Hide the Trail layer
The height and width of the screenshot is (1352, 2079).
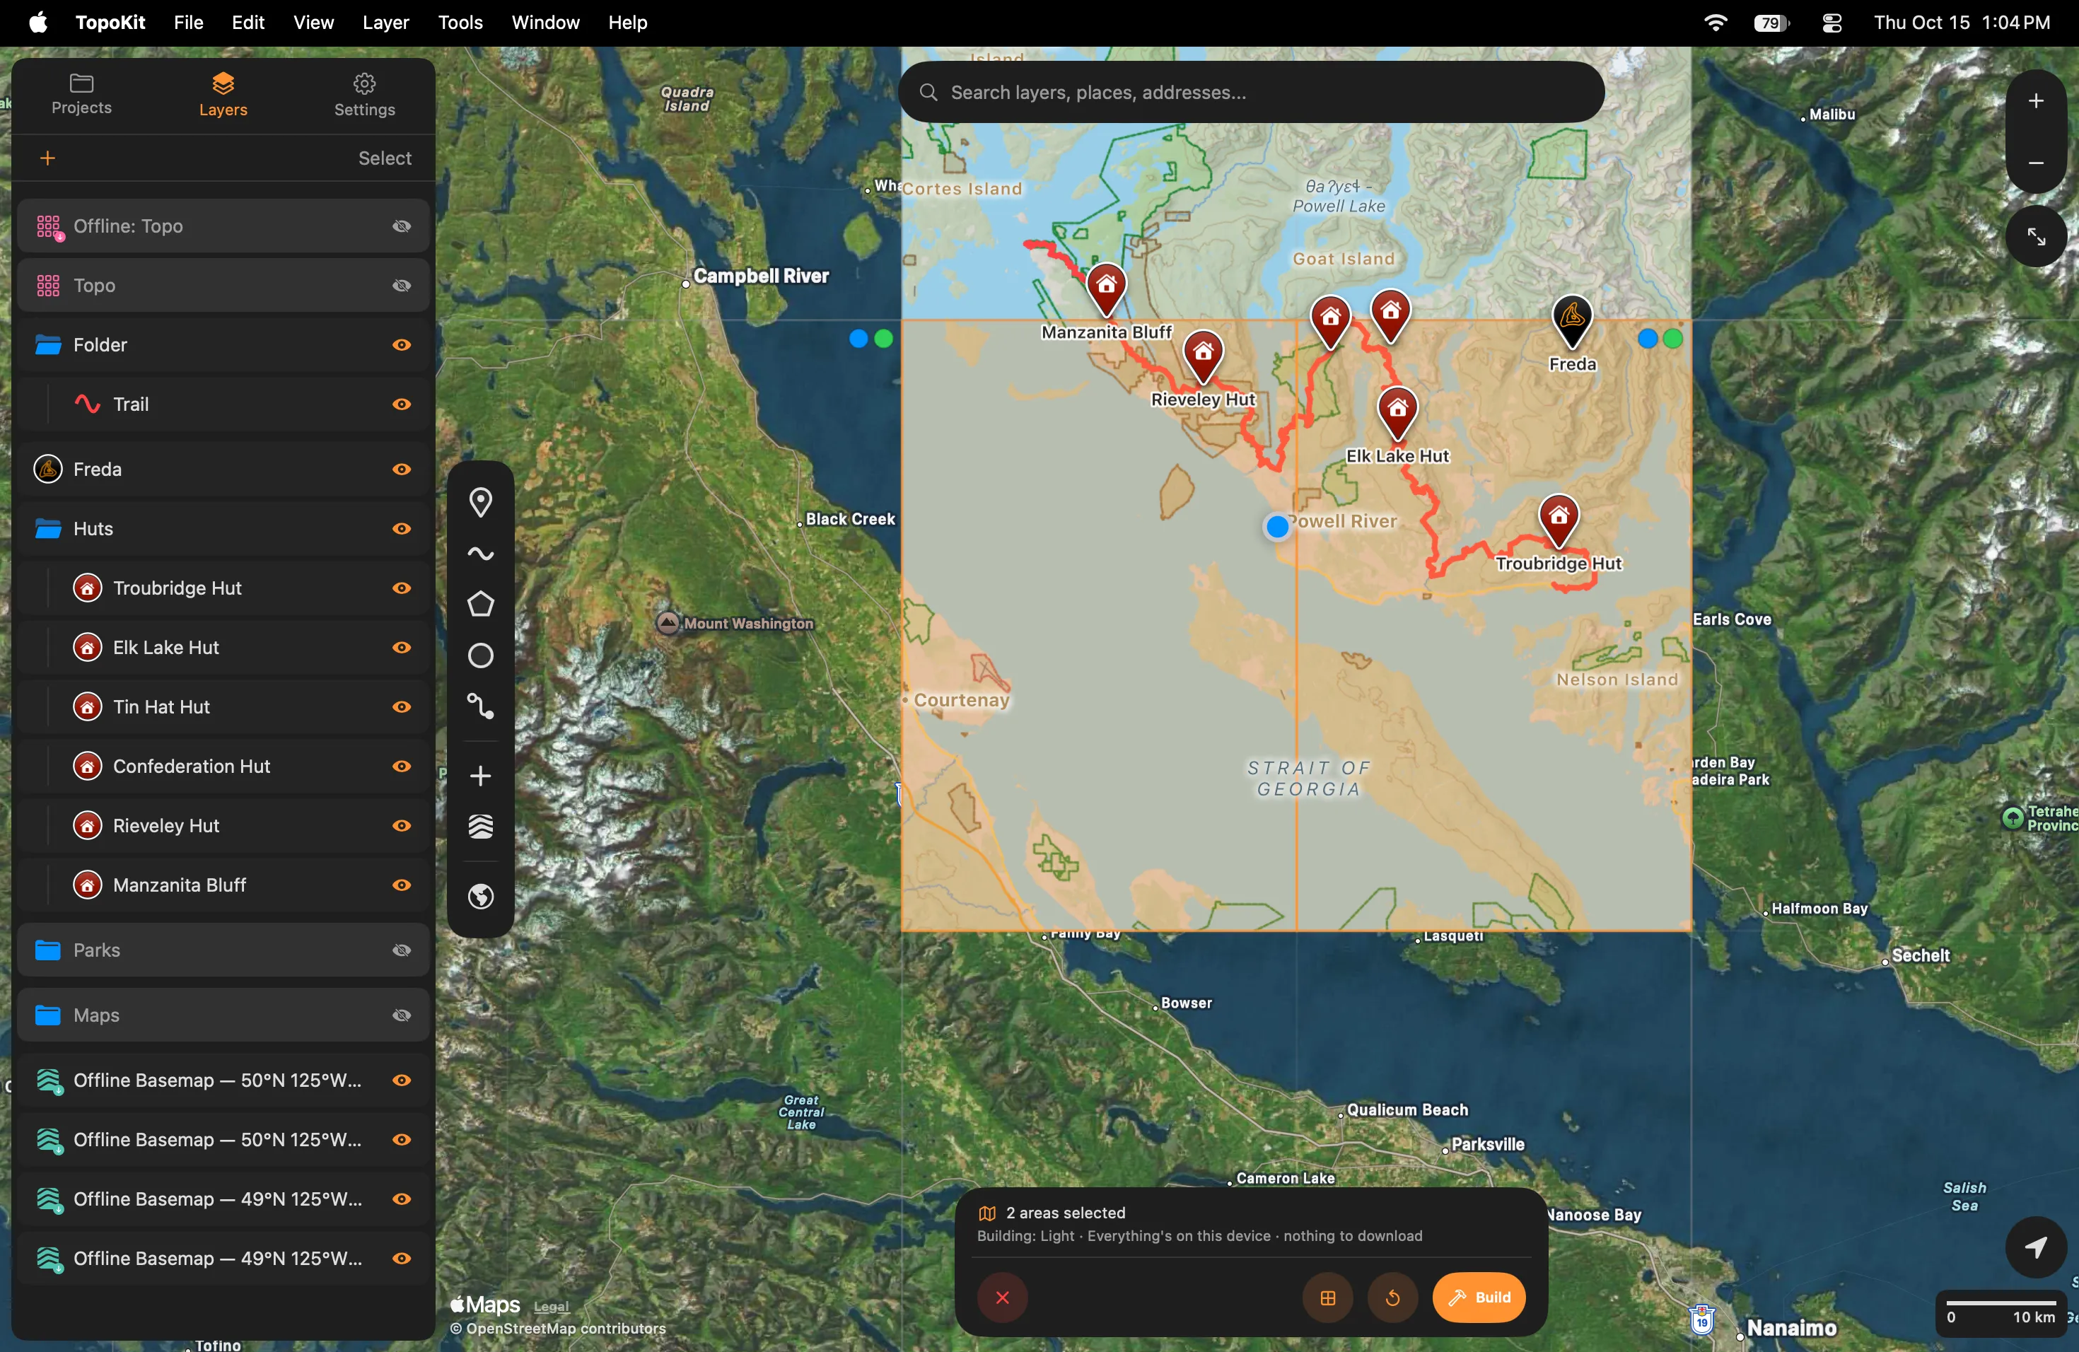pyautogui.click(x=402, y=405)
